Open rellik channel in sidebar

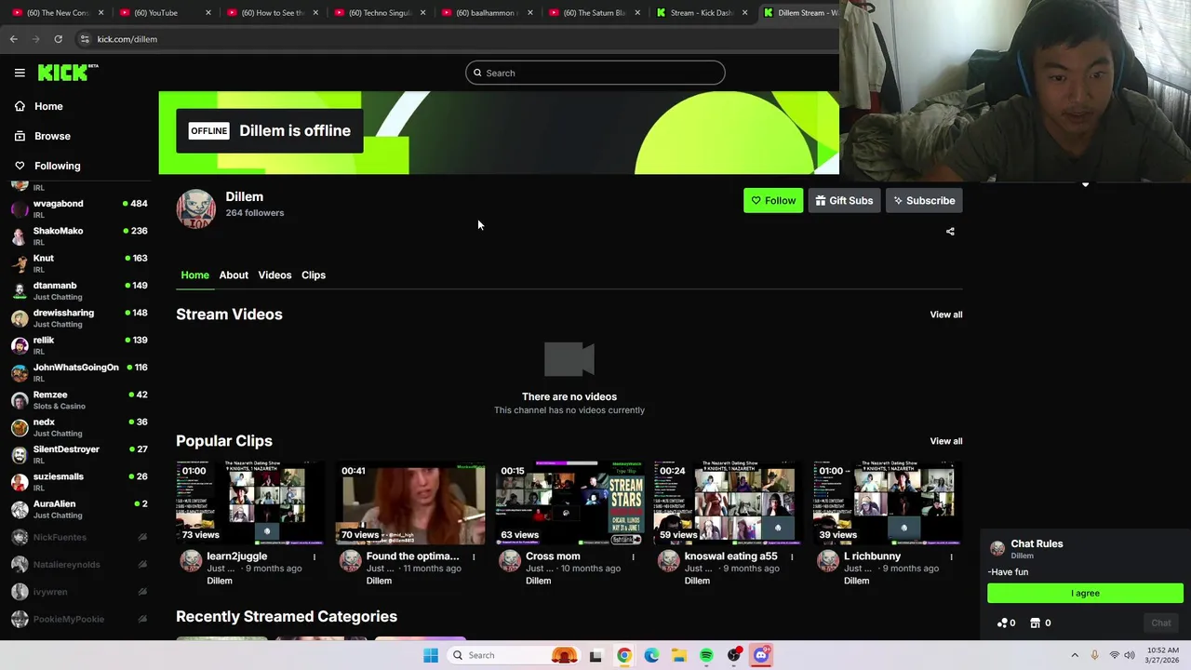tap(79, 345)
